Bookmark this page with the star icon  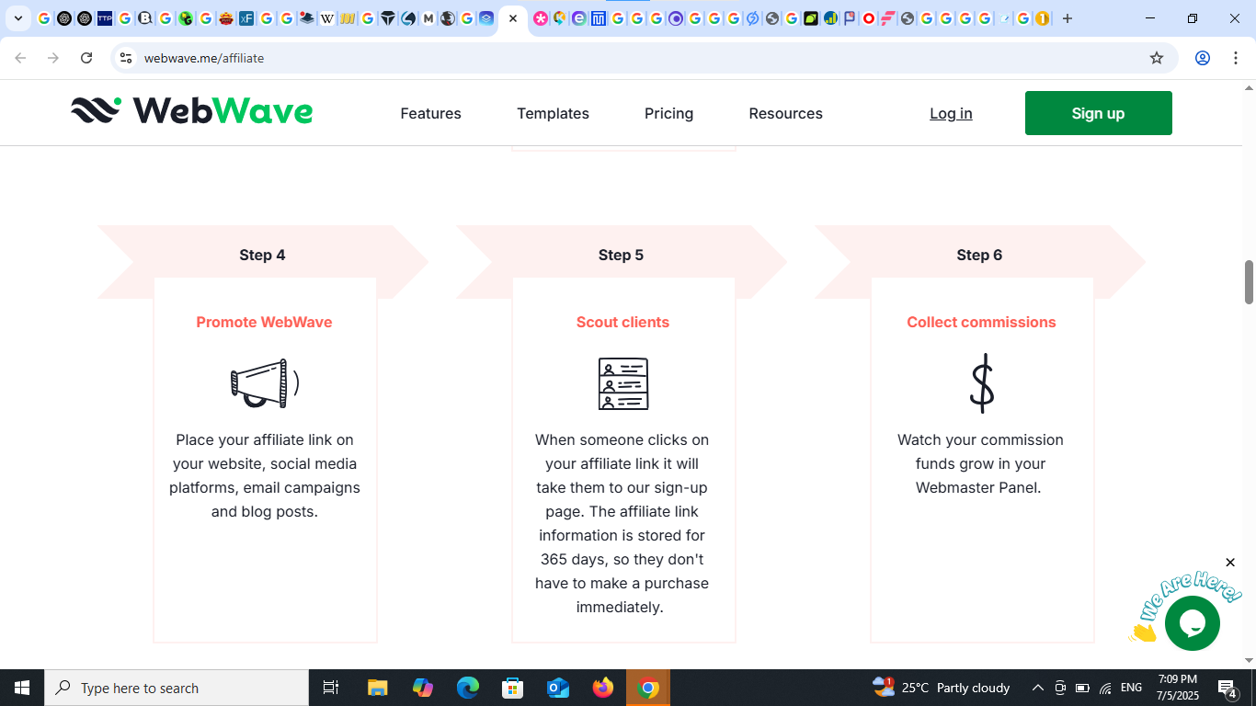pos(1157,58)
